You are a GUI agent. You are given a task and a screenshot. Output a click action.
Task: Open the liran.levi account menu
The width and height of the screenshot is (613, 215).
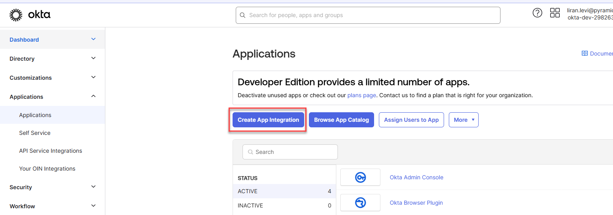pos(590,14)
